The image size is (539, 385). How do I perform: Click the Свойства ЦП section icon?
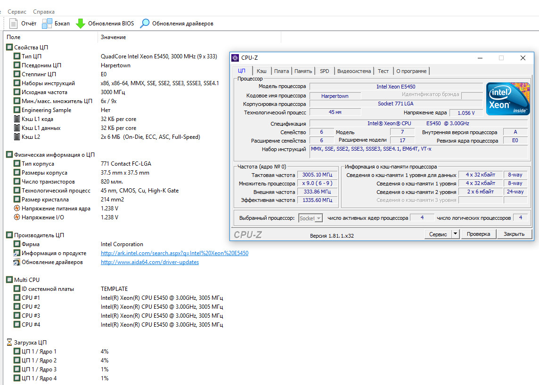[x=9, y=47]
